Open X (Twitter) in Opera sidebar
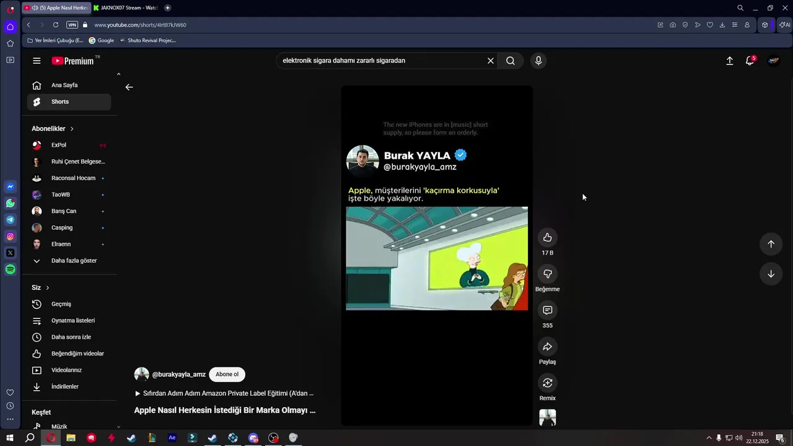 [x=11, y=253]
